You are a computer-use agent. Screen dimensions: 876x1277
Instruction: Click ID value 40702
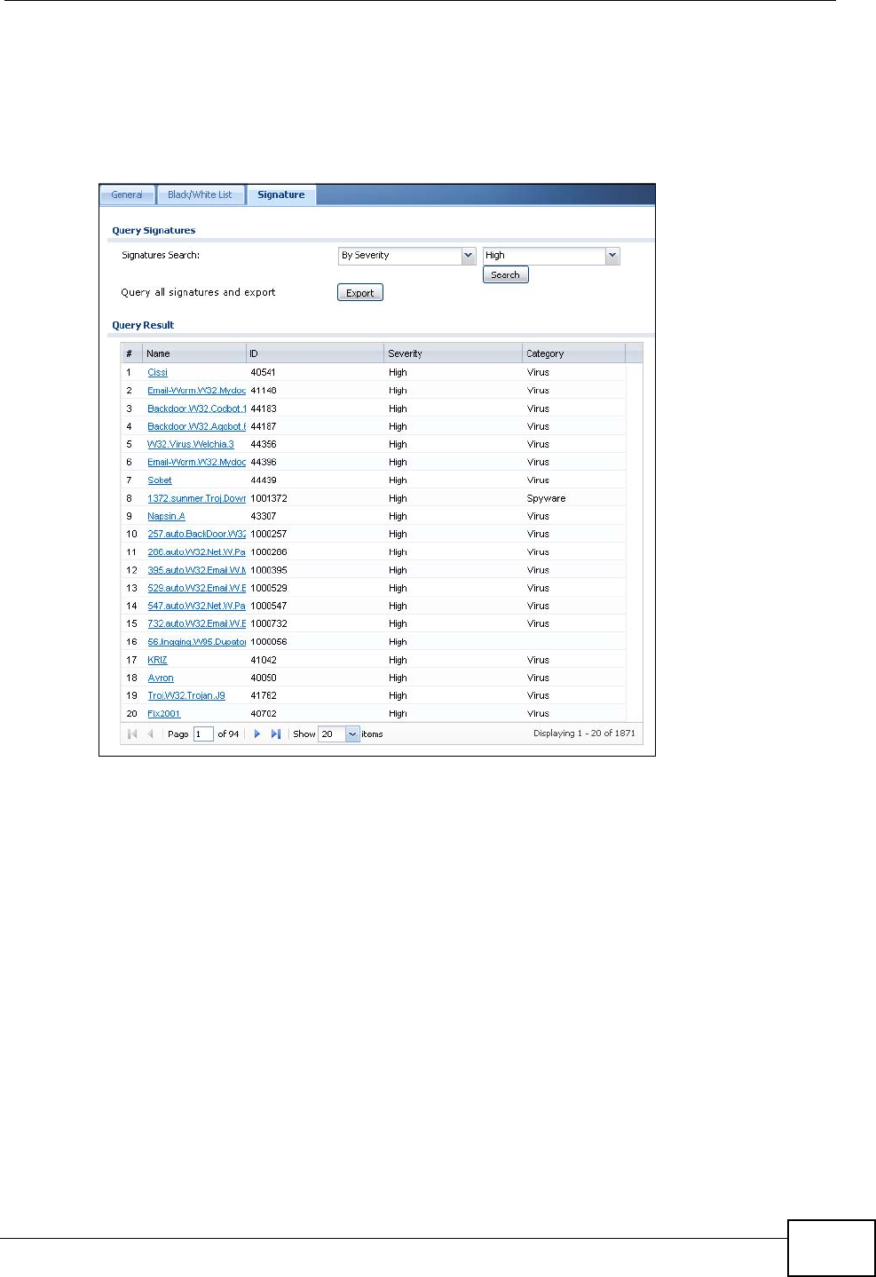264,713
